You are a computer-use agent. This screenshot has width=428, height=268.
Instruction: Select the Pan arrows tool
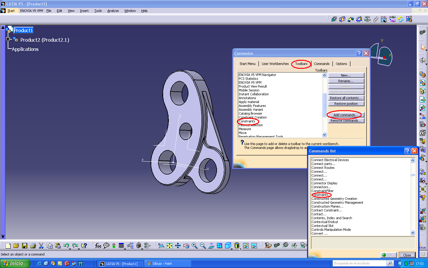(x=178, y=246)
